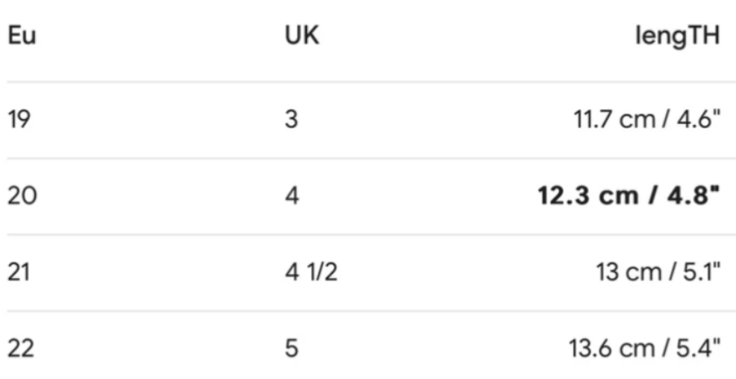
Task: Click the 13.6 cm length value
Action: click(x=603, y=348)
